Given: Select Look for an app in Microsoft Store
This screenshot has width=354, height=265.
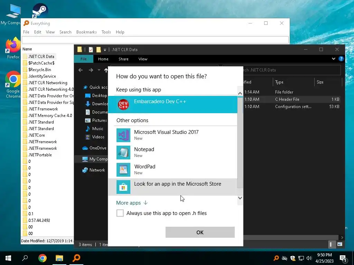Looking at the screenshot, I should [173, 187].
